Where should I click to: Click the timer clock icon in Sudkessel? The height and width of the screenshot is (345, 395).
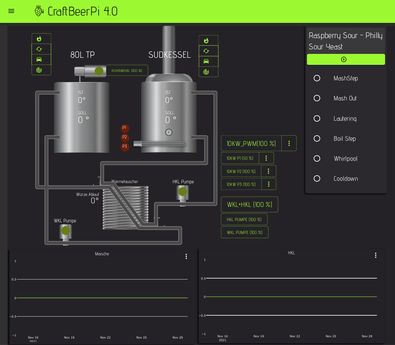click(169, 132)
